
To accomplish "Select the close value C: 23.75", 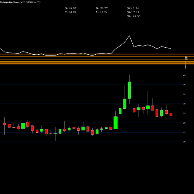I will [70, 12].
